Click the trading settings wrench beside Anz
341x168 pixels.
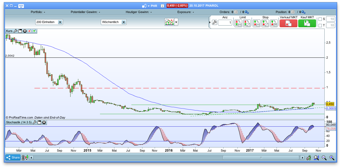(214, 22)
